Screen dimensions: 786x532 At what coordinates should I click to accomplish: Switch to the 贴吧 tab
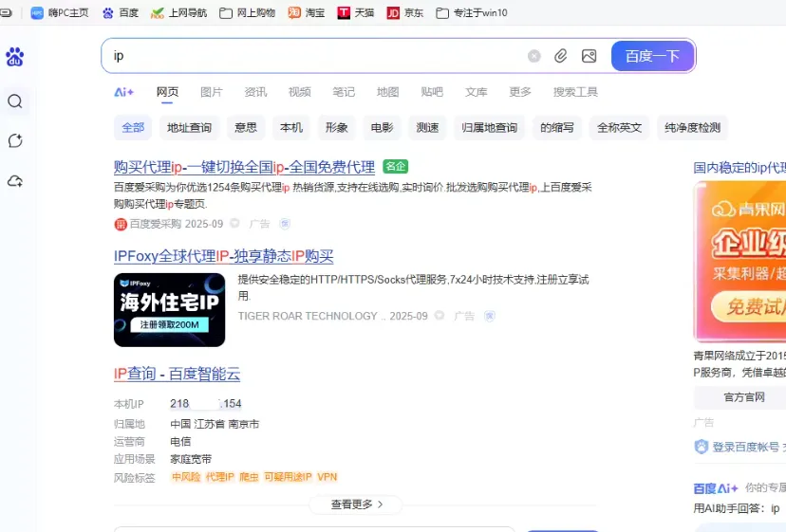[x=432, y=92]
